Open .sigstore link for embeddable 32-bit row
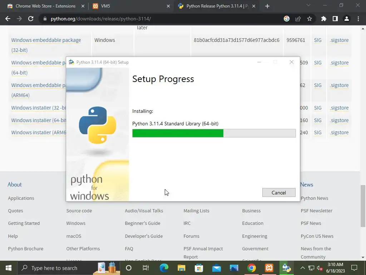This screenshot has width=366, height=275. click(339, 40)
